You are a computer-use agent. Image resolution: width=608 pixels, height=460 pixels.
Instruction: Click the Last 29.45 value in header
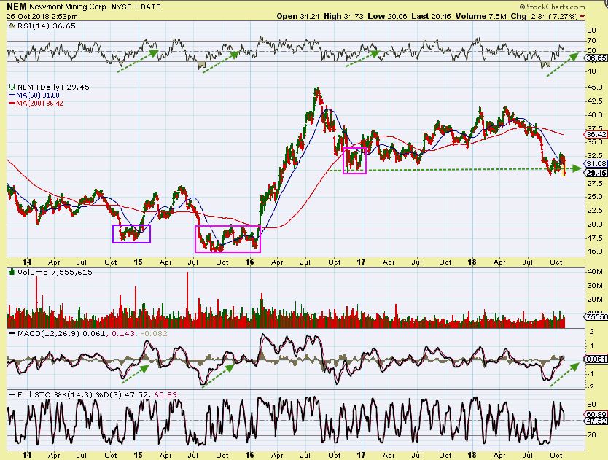(x=431, y=16)
